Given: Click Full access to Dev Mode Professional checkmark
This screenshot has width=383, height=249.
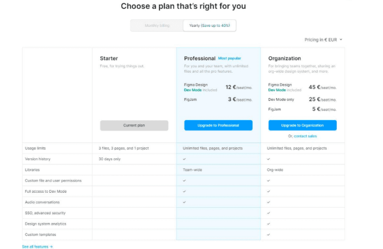Looking at the screenshot, I should pyautogui.click(x=185, y=191).
